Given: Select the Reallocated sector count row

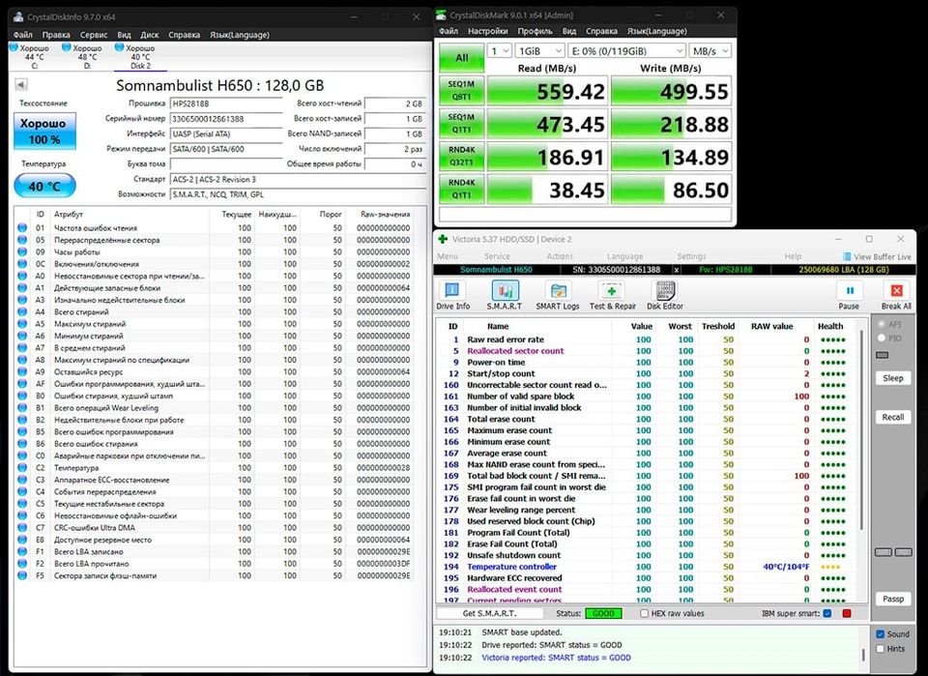Looking at the screenshot, I should tap(648, 350).
